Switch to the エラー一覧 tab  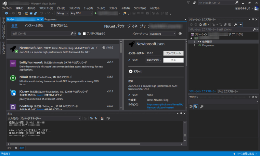pos(12,148)
